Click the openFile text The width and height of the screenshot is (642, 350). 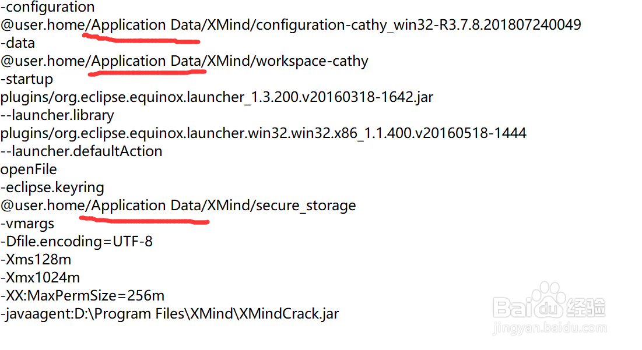point(29,169)
